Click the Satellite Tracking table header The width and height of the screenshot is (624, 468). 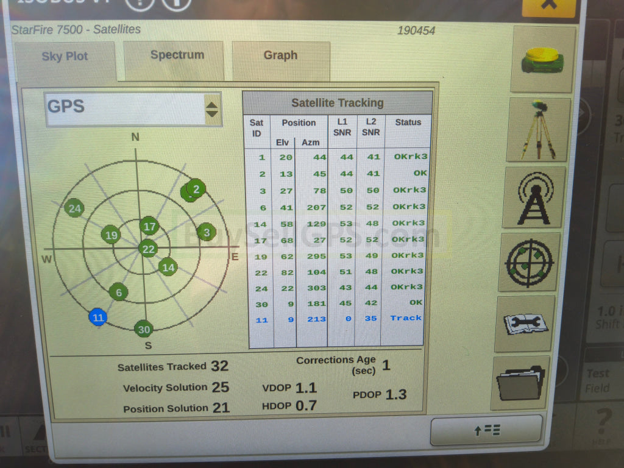338,103
